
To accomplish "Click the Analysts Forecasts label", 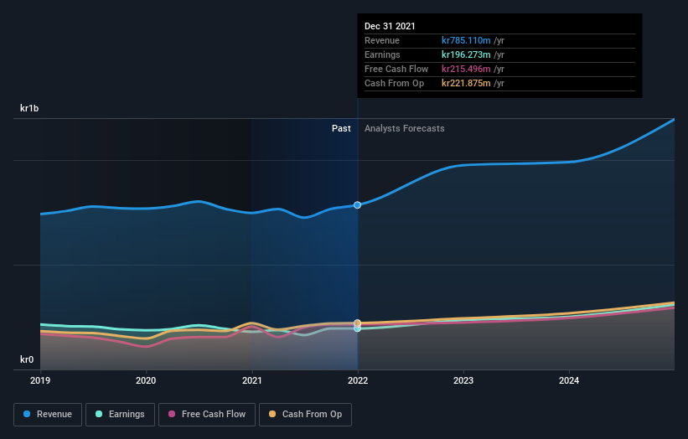I will tap(405, 128).
